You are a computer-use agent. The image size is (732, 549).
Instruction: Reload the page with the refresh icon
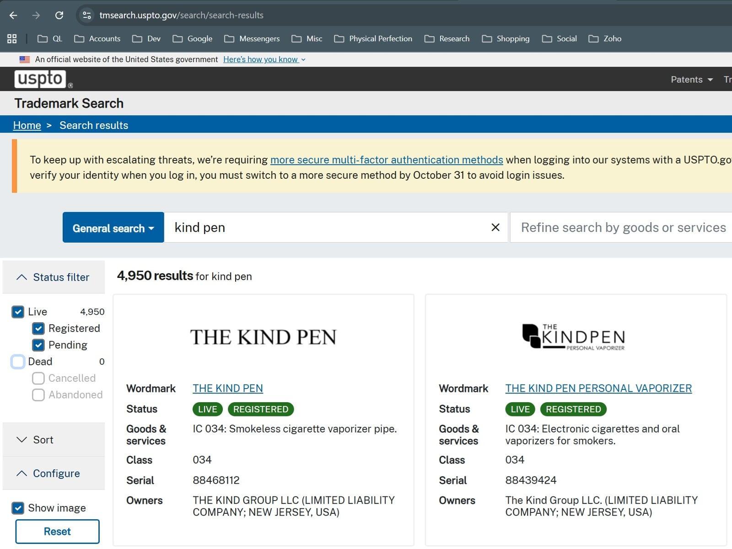(59, 15)
